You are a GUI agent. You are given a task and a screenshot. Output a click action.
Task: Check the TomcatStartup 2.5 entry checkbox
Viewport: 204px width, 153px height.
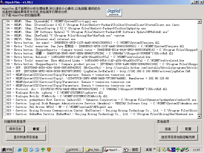4,28
